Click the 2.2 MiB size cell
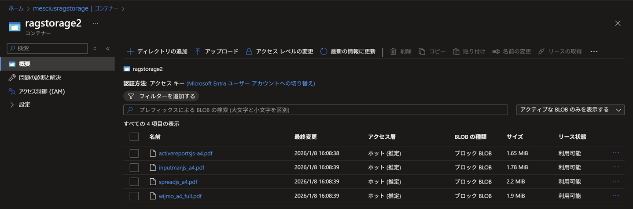The height and width of the screenshot is (209, 633). coord(515,182)
